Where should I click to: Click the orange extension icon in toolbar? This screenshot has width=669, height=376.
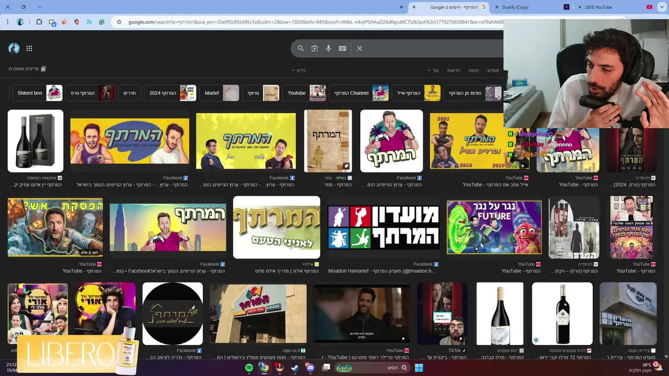pyautogui.click(x=64, y=22)
